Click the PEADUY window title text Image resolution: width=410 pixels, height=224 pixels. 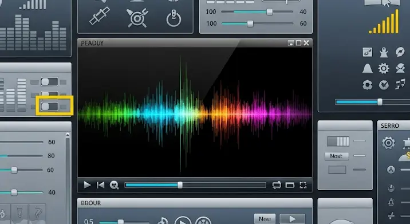(x=92, y=43)
